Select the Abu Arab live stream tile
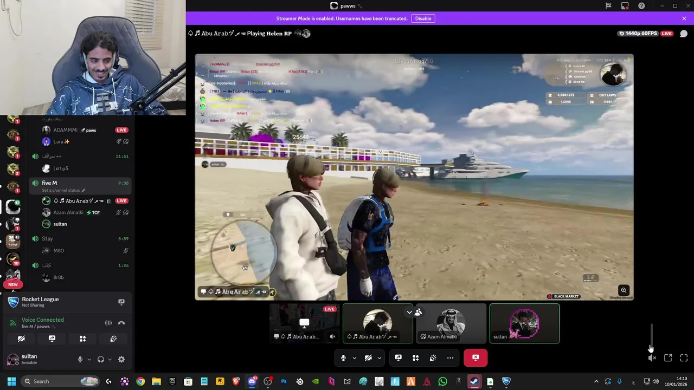 (304, 323)
